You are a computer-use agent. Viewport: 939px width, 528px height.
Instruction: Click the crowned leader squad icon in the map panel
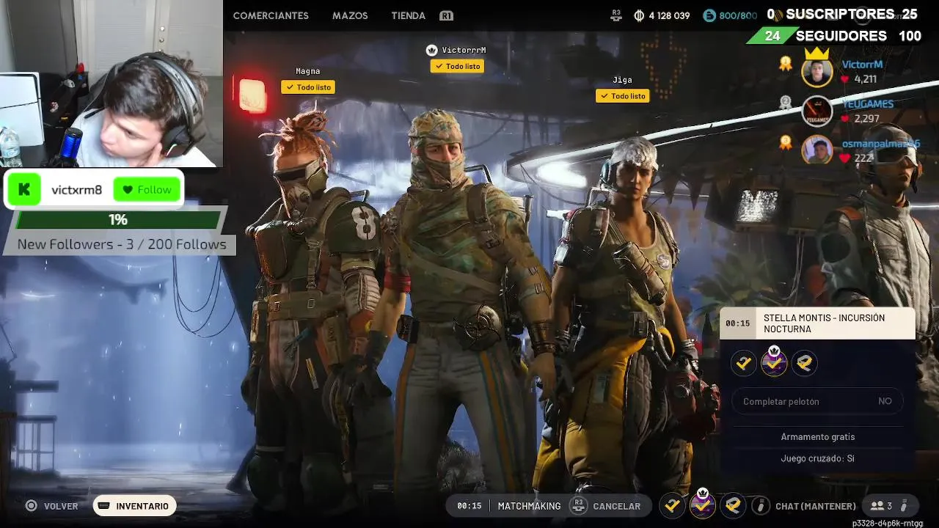(774, 362)
